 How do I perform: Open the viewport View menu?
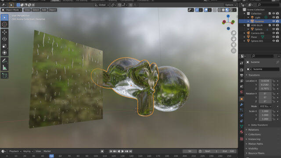tap(27, 10)
